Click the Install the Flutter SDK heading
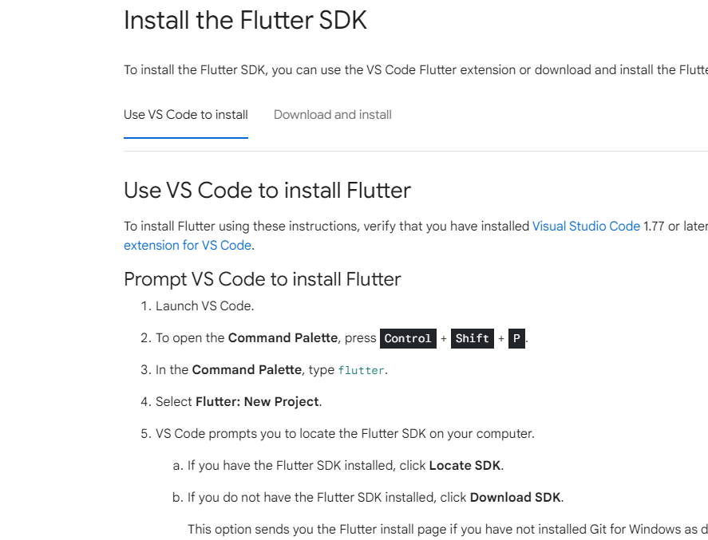The width and height of the screenshot is (708, 540). pos(245,20)
